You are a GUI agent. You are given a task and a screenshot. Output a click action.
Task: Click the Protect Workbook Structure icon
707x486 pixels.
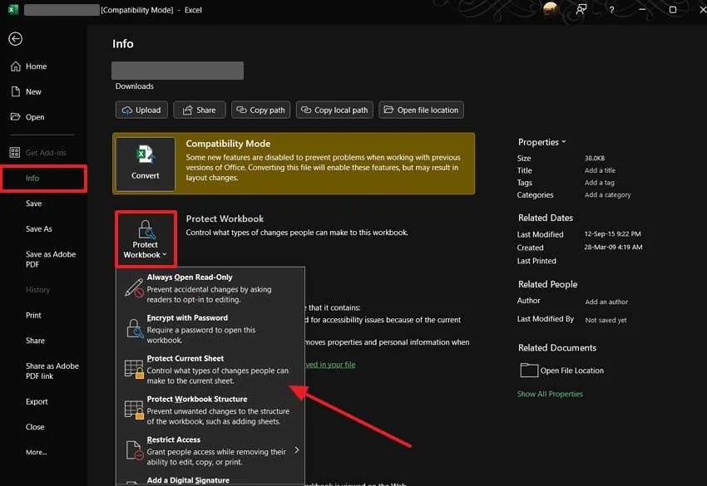134,410
